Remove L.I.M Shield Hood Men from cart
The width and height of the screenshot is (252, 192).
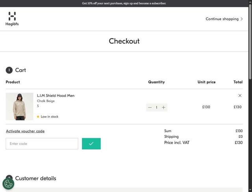[240, 95]
